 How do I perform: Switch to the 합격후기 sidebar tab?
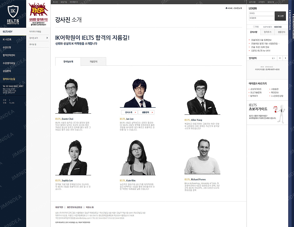point(268,32)
